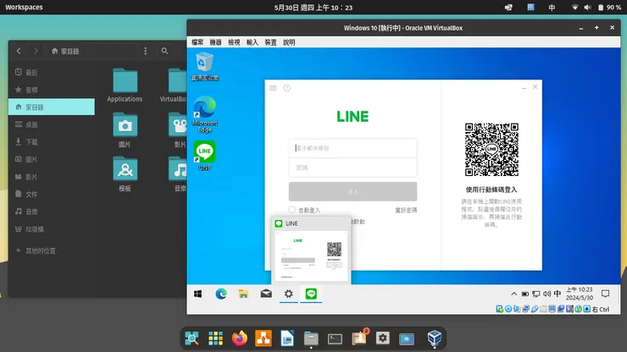Image resolution: width=627 pixels, height=352 pixels.
Task: Click the Windows taskbar clock 上午 10:23
Action: [x=579, y=294]
